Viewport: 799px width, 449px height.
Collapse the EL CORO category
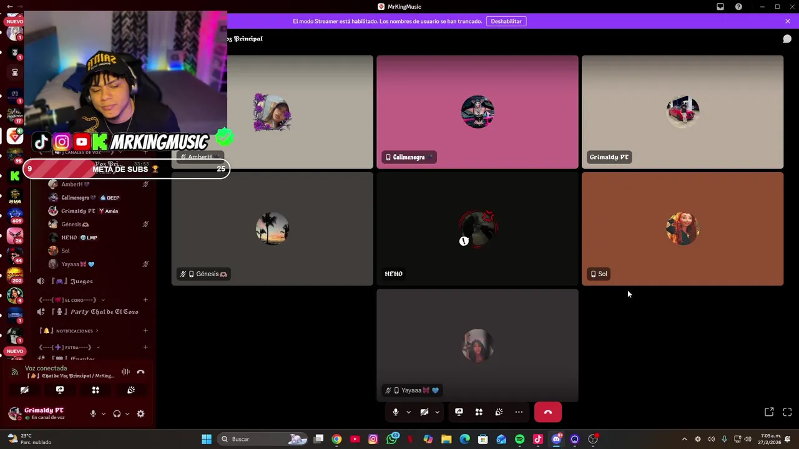click(x=72, y=300)
